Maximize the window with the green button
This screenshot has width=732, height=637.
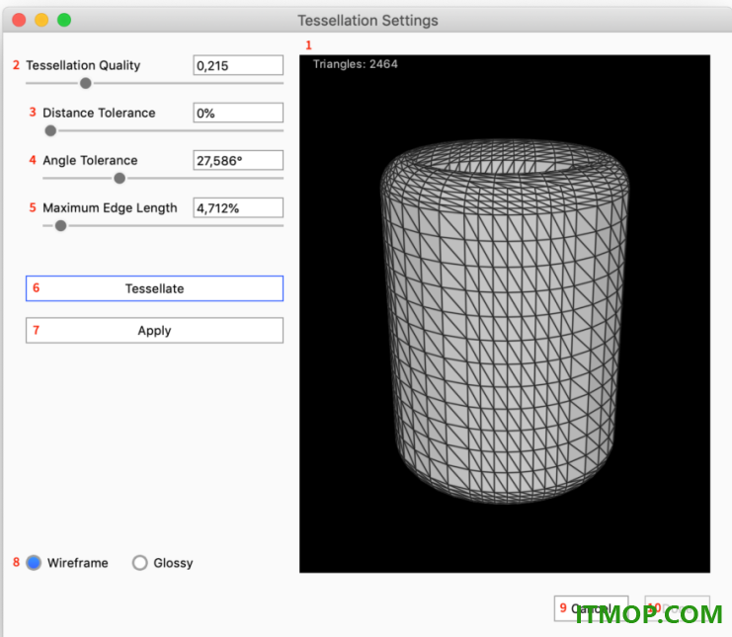(64, 20)
